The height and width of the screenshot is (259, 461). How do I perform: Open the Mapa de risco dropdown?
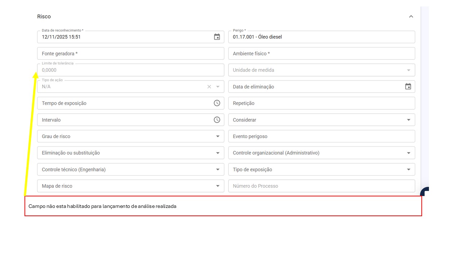(218, 186)
